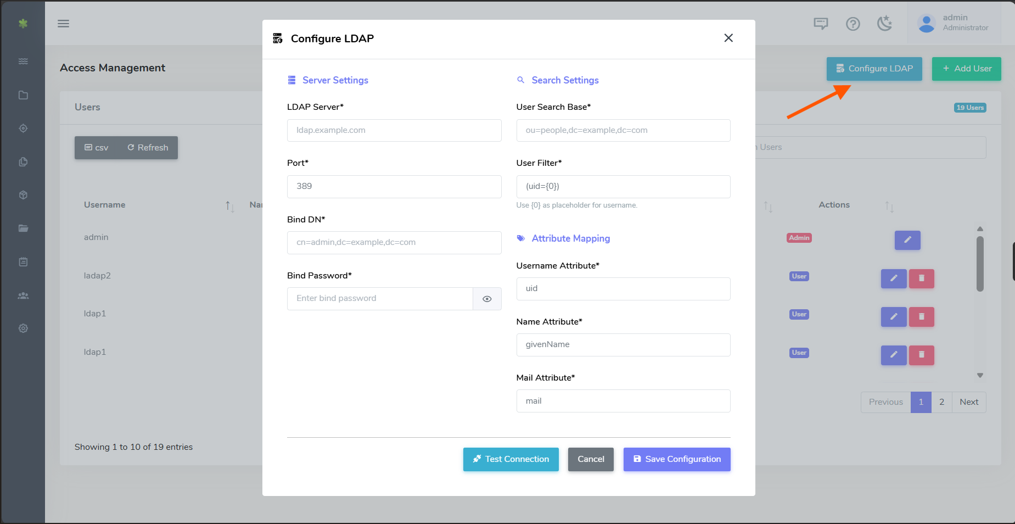Go to Next page of entries

pos(969,402)
